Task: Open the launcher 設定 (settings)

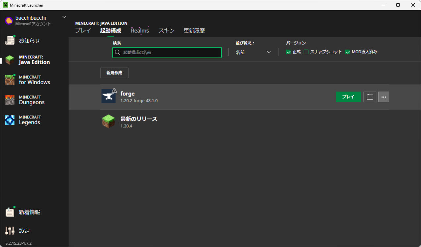Action: pyautogui.click(x=20, y=231)
